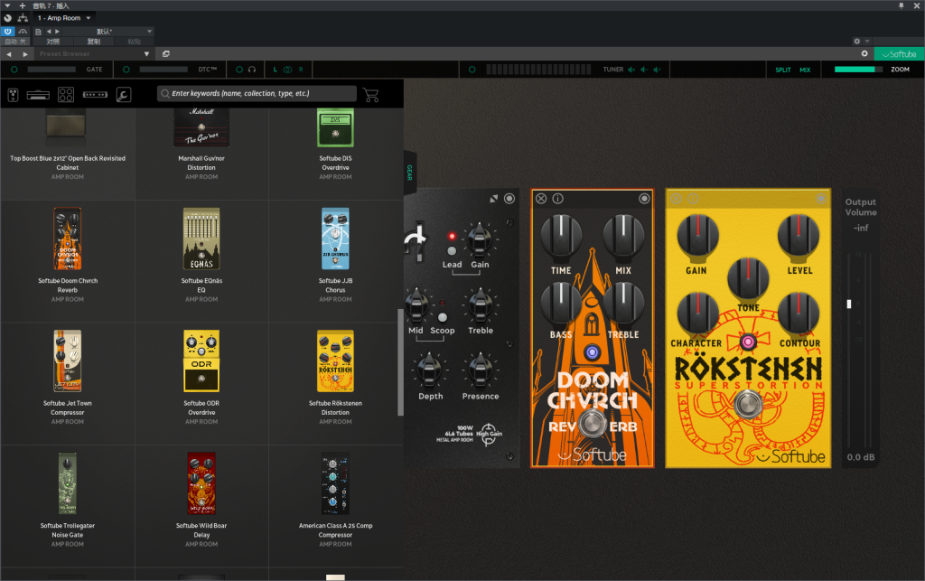Click the host routing sidechain icon

(x=23, y=18)
